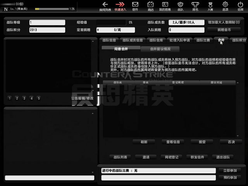Click the 退出战队 button
This screenshot has width=248, height=186.
(223, 157)
